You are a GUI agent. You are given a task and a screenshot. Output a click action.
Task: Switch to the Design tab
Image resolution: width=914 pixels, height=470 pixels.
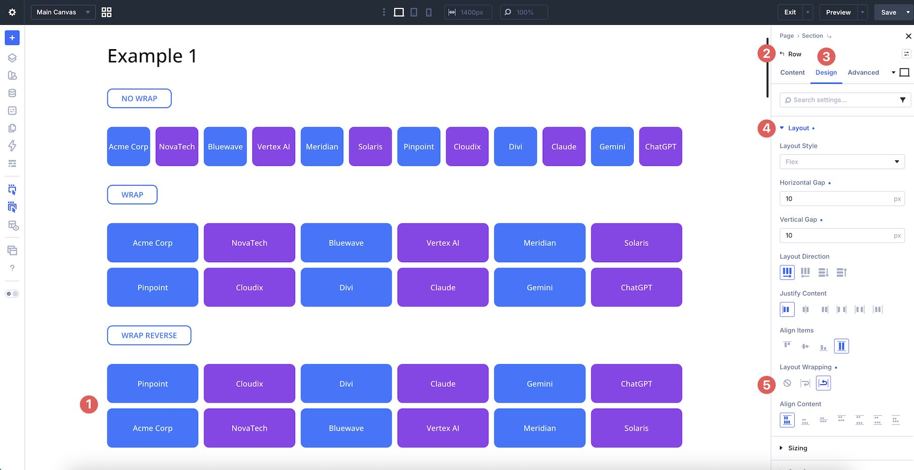(x=826, y=73)
